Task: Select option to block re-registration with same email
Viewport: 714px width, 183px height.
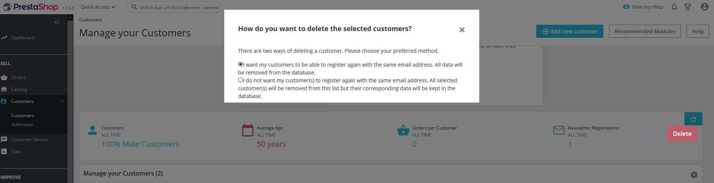Action: pyautogui.click(x=241, y=80)
